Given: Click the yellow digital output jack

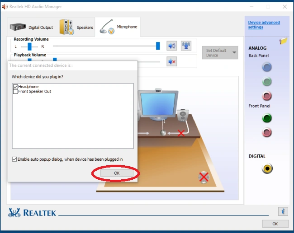Looking at the screenshot, I should coord(267,168).
